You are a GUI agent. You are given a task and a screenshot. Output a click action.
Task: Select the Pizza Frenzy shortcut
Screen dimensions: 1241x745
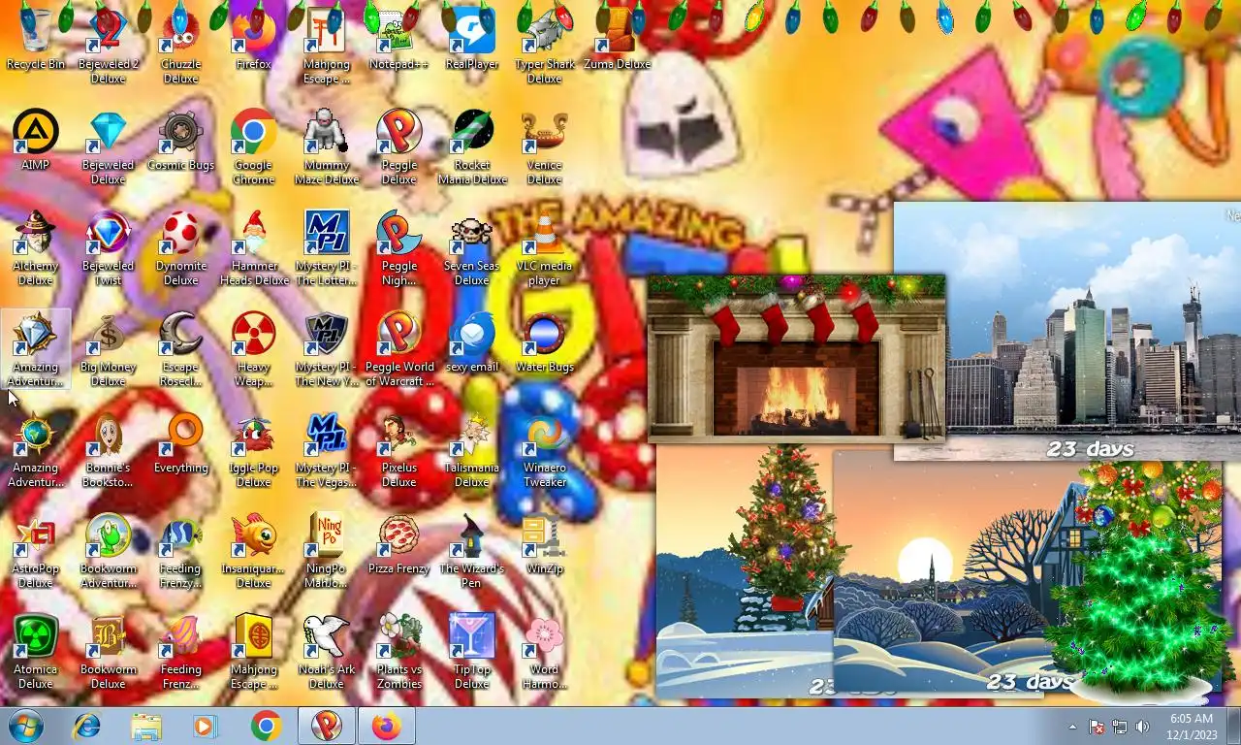(x=398, y=545)
